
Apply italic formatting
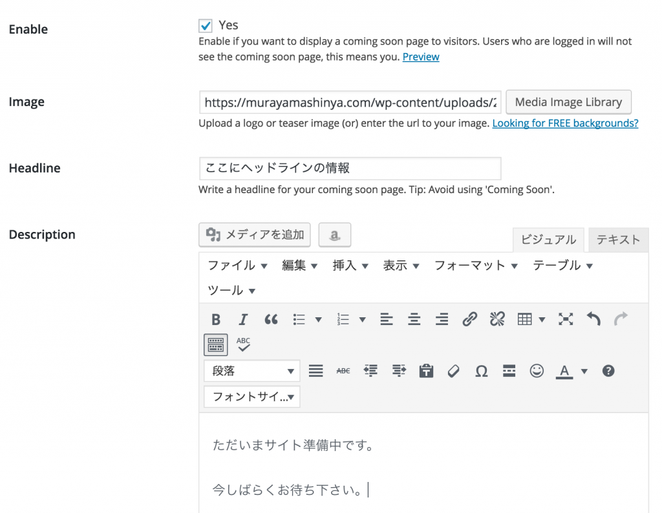pos(243,319)
